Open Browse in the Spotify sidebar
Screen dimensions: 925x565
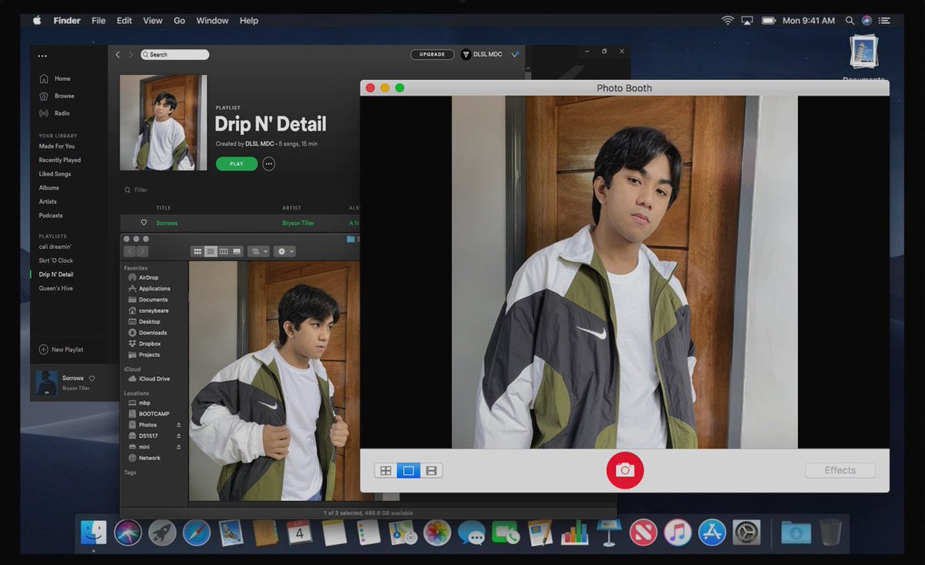(x=57, y=96)
